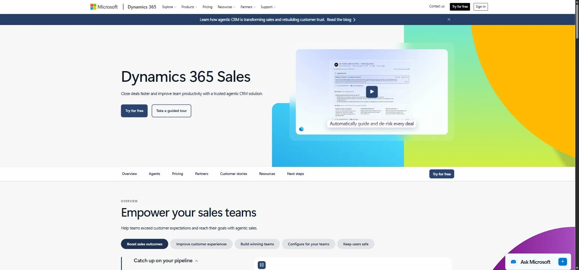Screen dimensions: 579x270
Task: Open the Products dropdown menu
Action: [x=189, y=7]
